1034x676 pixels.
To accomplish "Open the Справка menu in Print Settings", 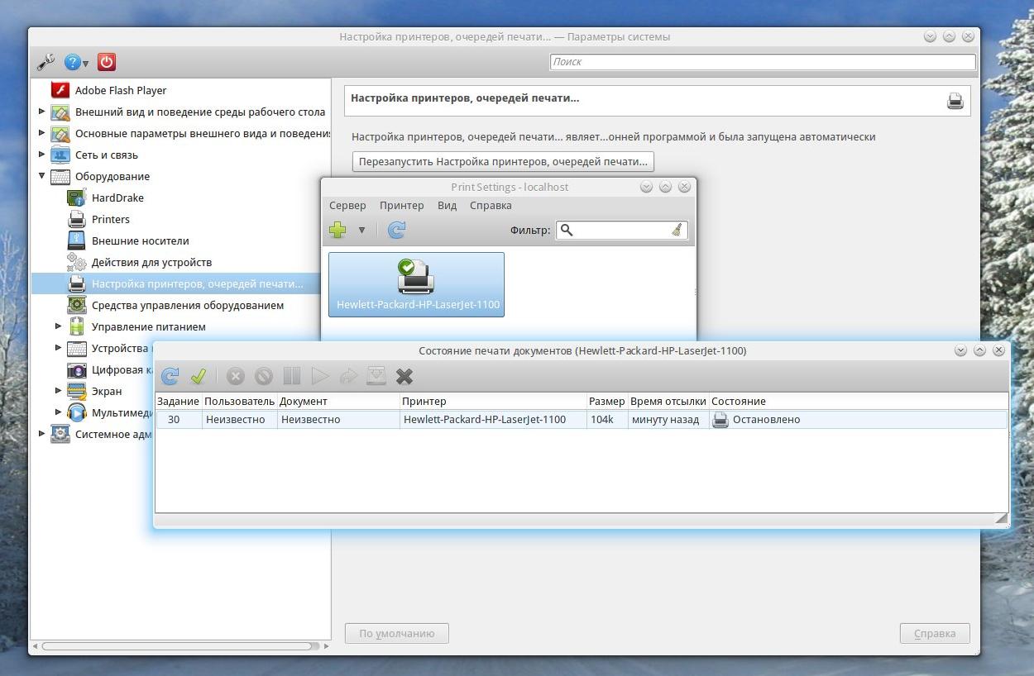I will tap(491, 205).
